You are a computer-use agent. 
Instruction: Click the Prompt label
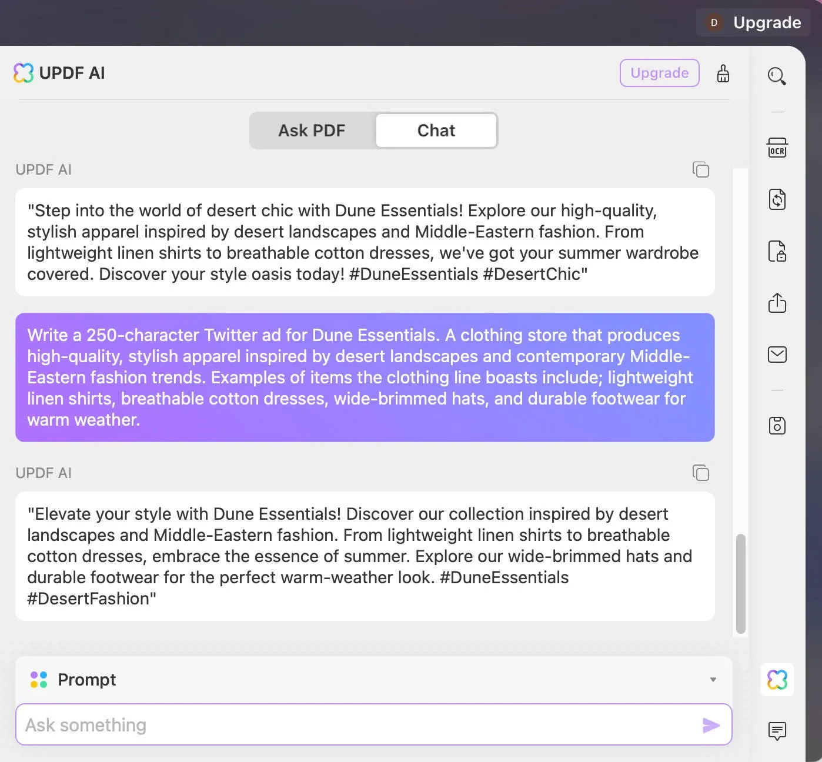[x=86, y=680]
